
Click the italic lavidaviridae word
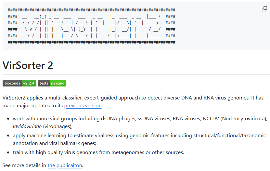(x=27, y=126)
